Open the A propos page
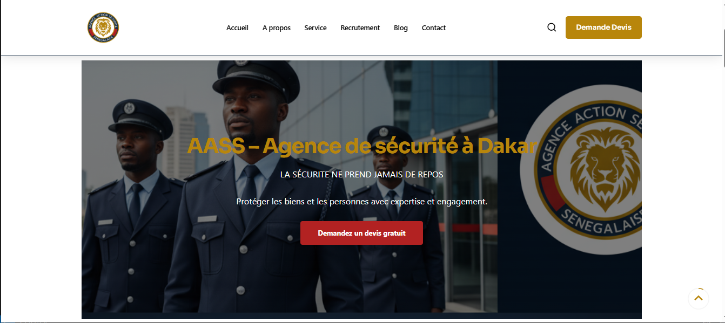The width and height of the screenshot is (725, 323). coord(277,28)
